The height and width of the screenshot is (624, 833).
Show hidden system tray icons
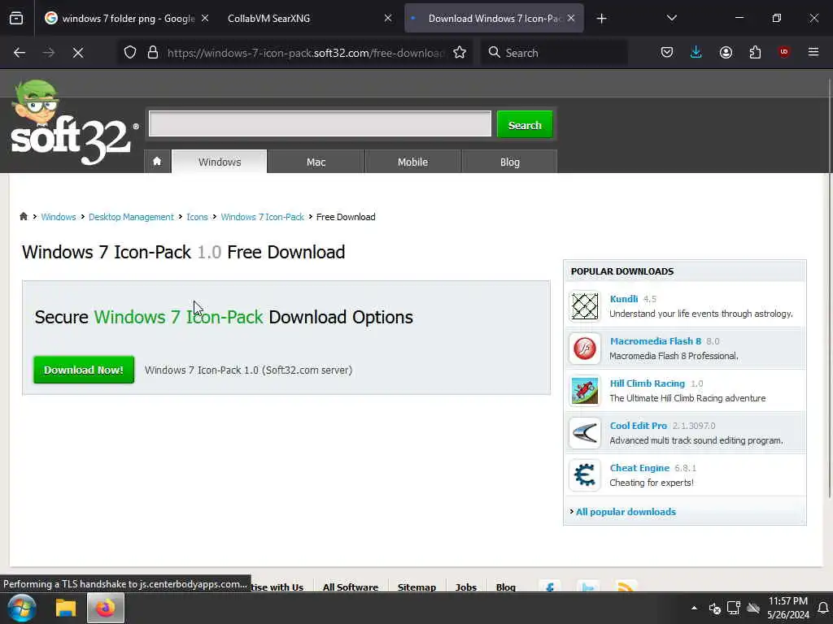(x=694, y=608)
